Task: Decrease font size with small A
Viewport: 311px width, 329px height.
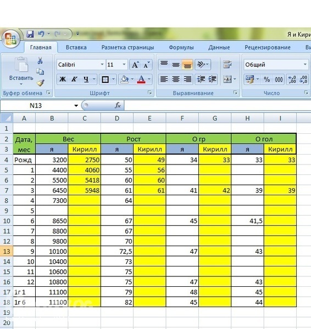Action: pyautogui.click(x=146, y=65)
